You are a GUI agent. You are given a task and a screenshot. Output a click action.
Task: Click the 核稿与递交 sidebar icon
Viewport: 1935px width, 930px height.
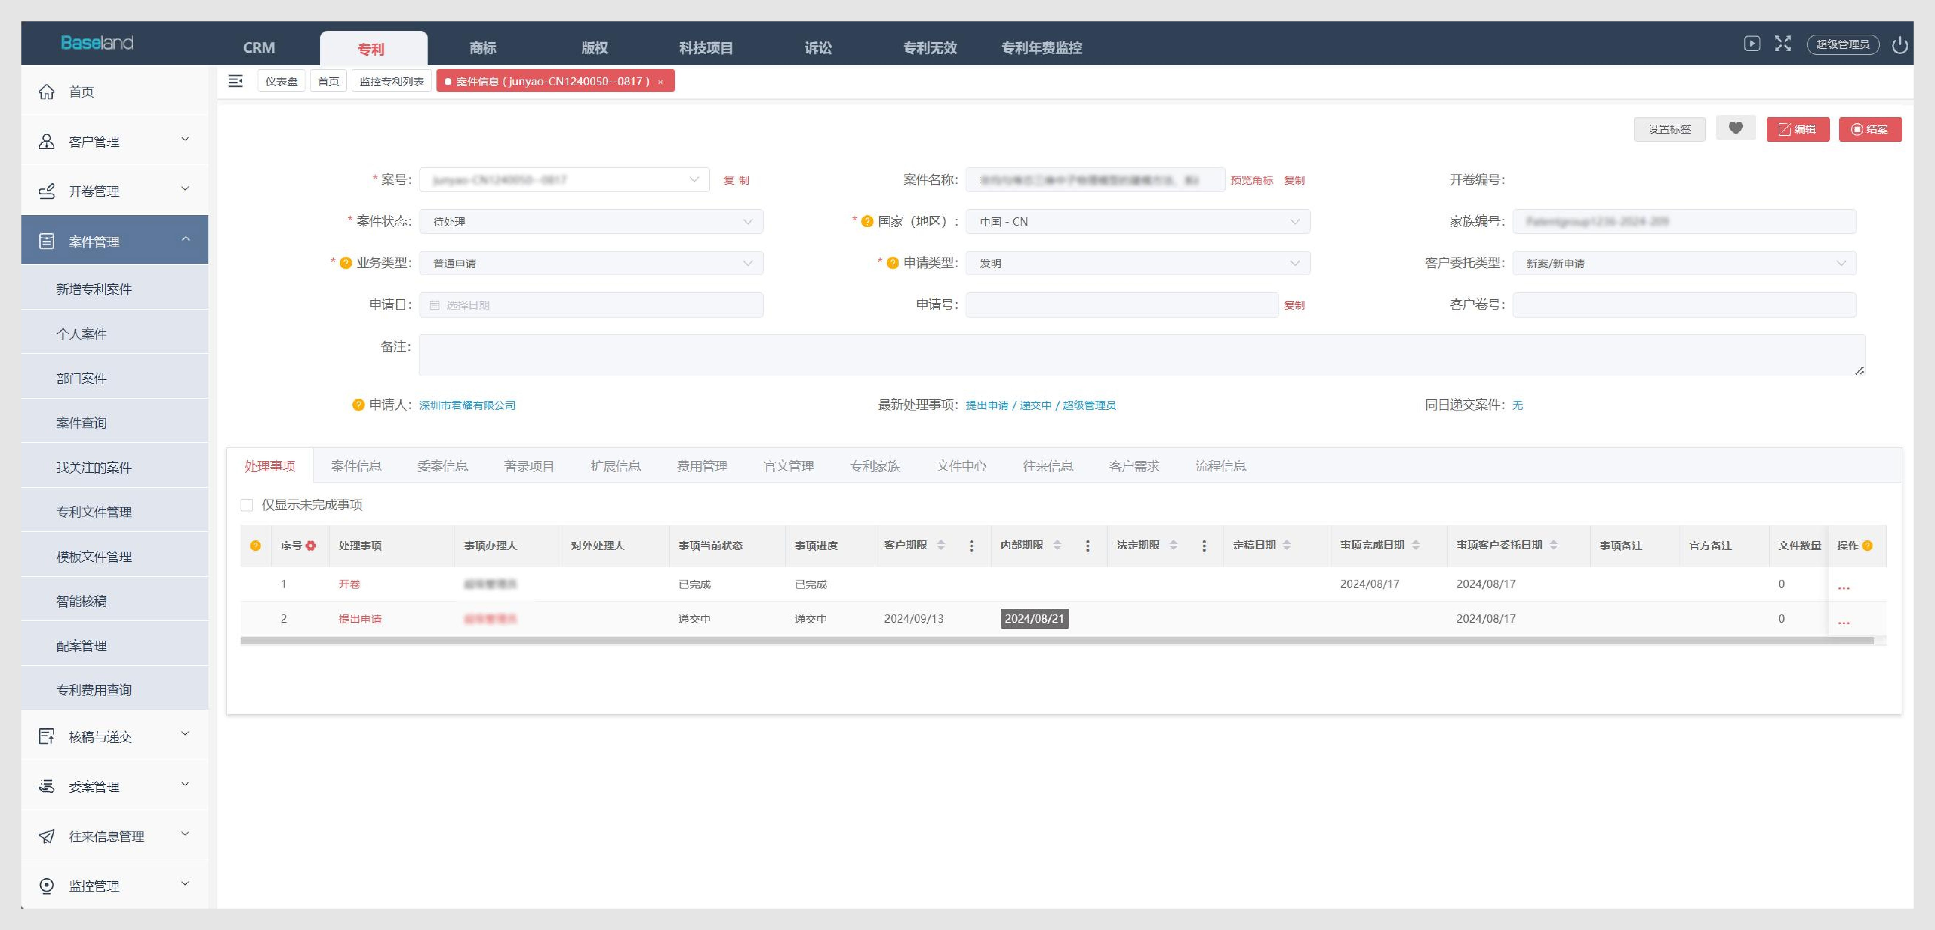point(46,736)
